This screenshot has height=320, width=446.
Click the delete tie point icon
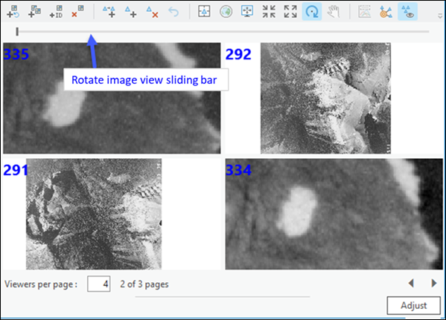point(152,12)
